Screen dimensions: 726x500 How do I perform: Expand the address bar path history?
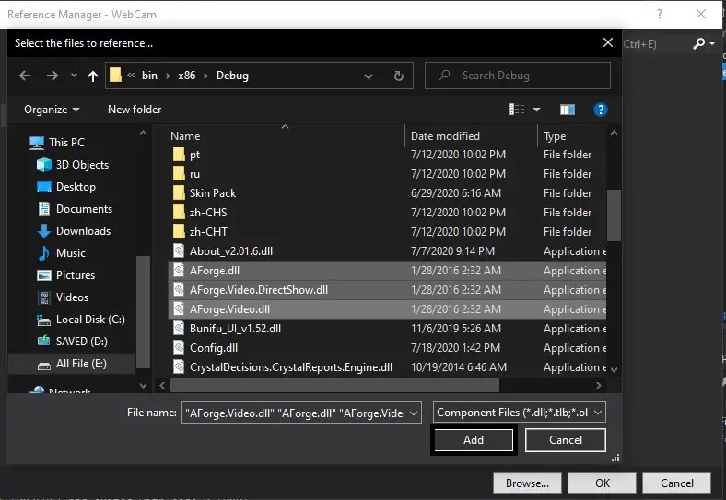(369, 76)
